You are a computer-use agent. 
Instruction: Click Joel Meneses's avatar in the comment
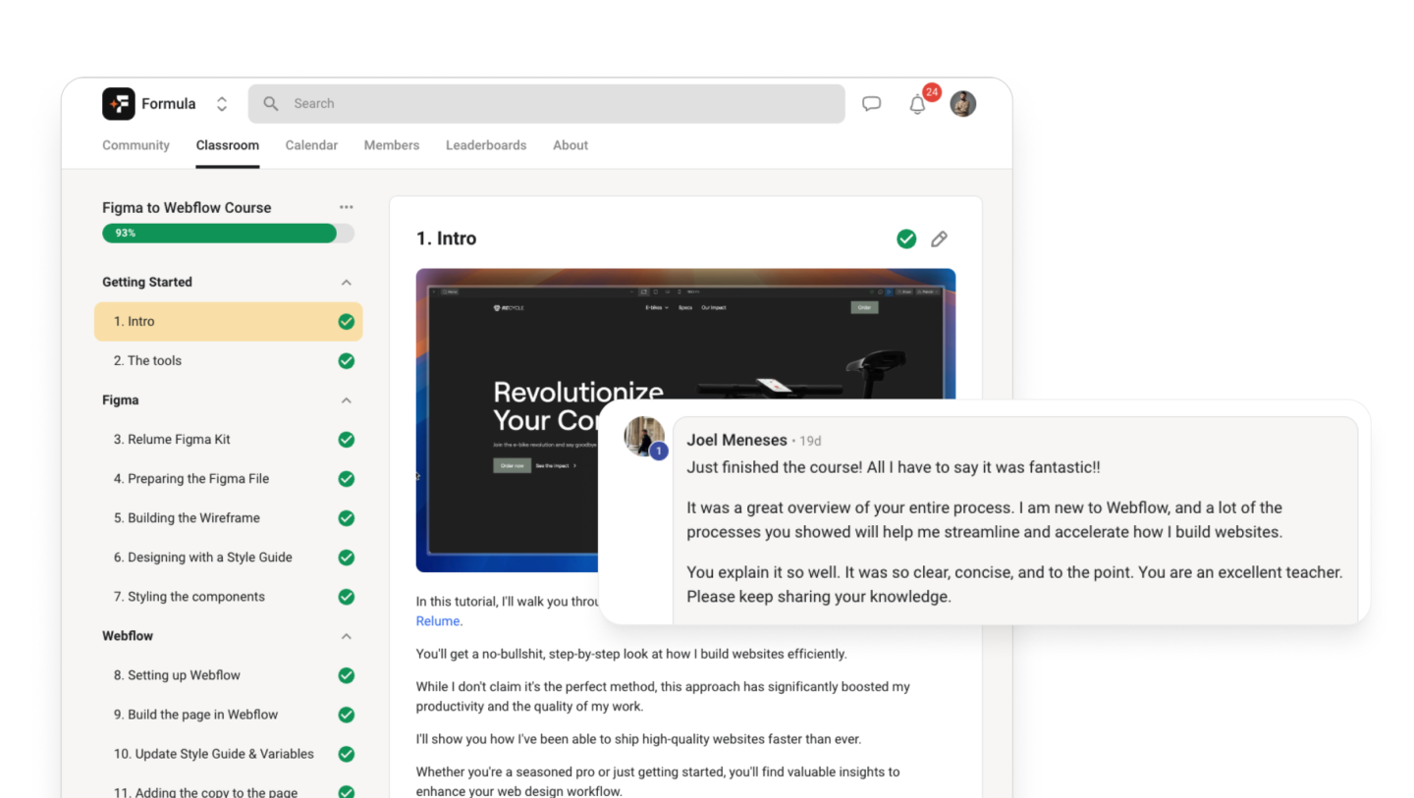644,436
